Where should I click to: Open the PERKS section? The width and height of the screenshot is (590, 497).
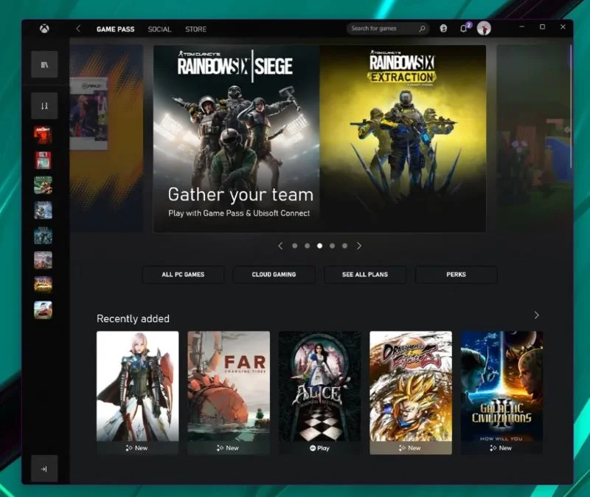pyautogui.click(x=456, y=274)
